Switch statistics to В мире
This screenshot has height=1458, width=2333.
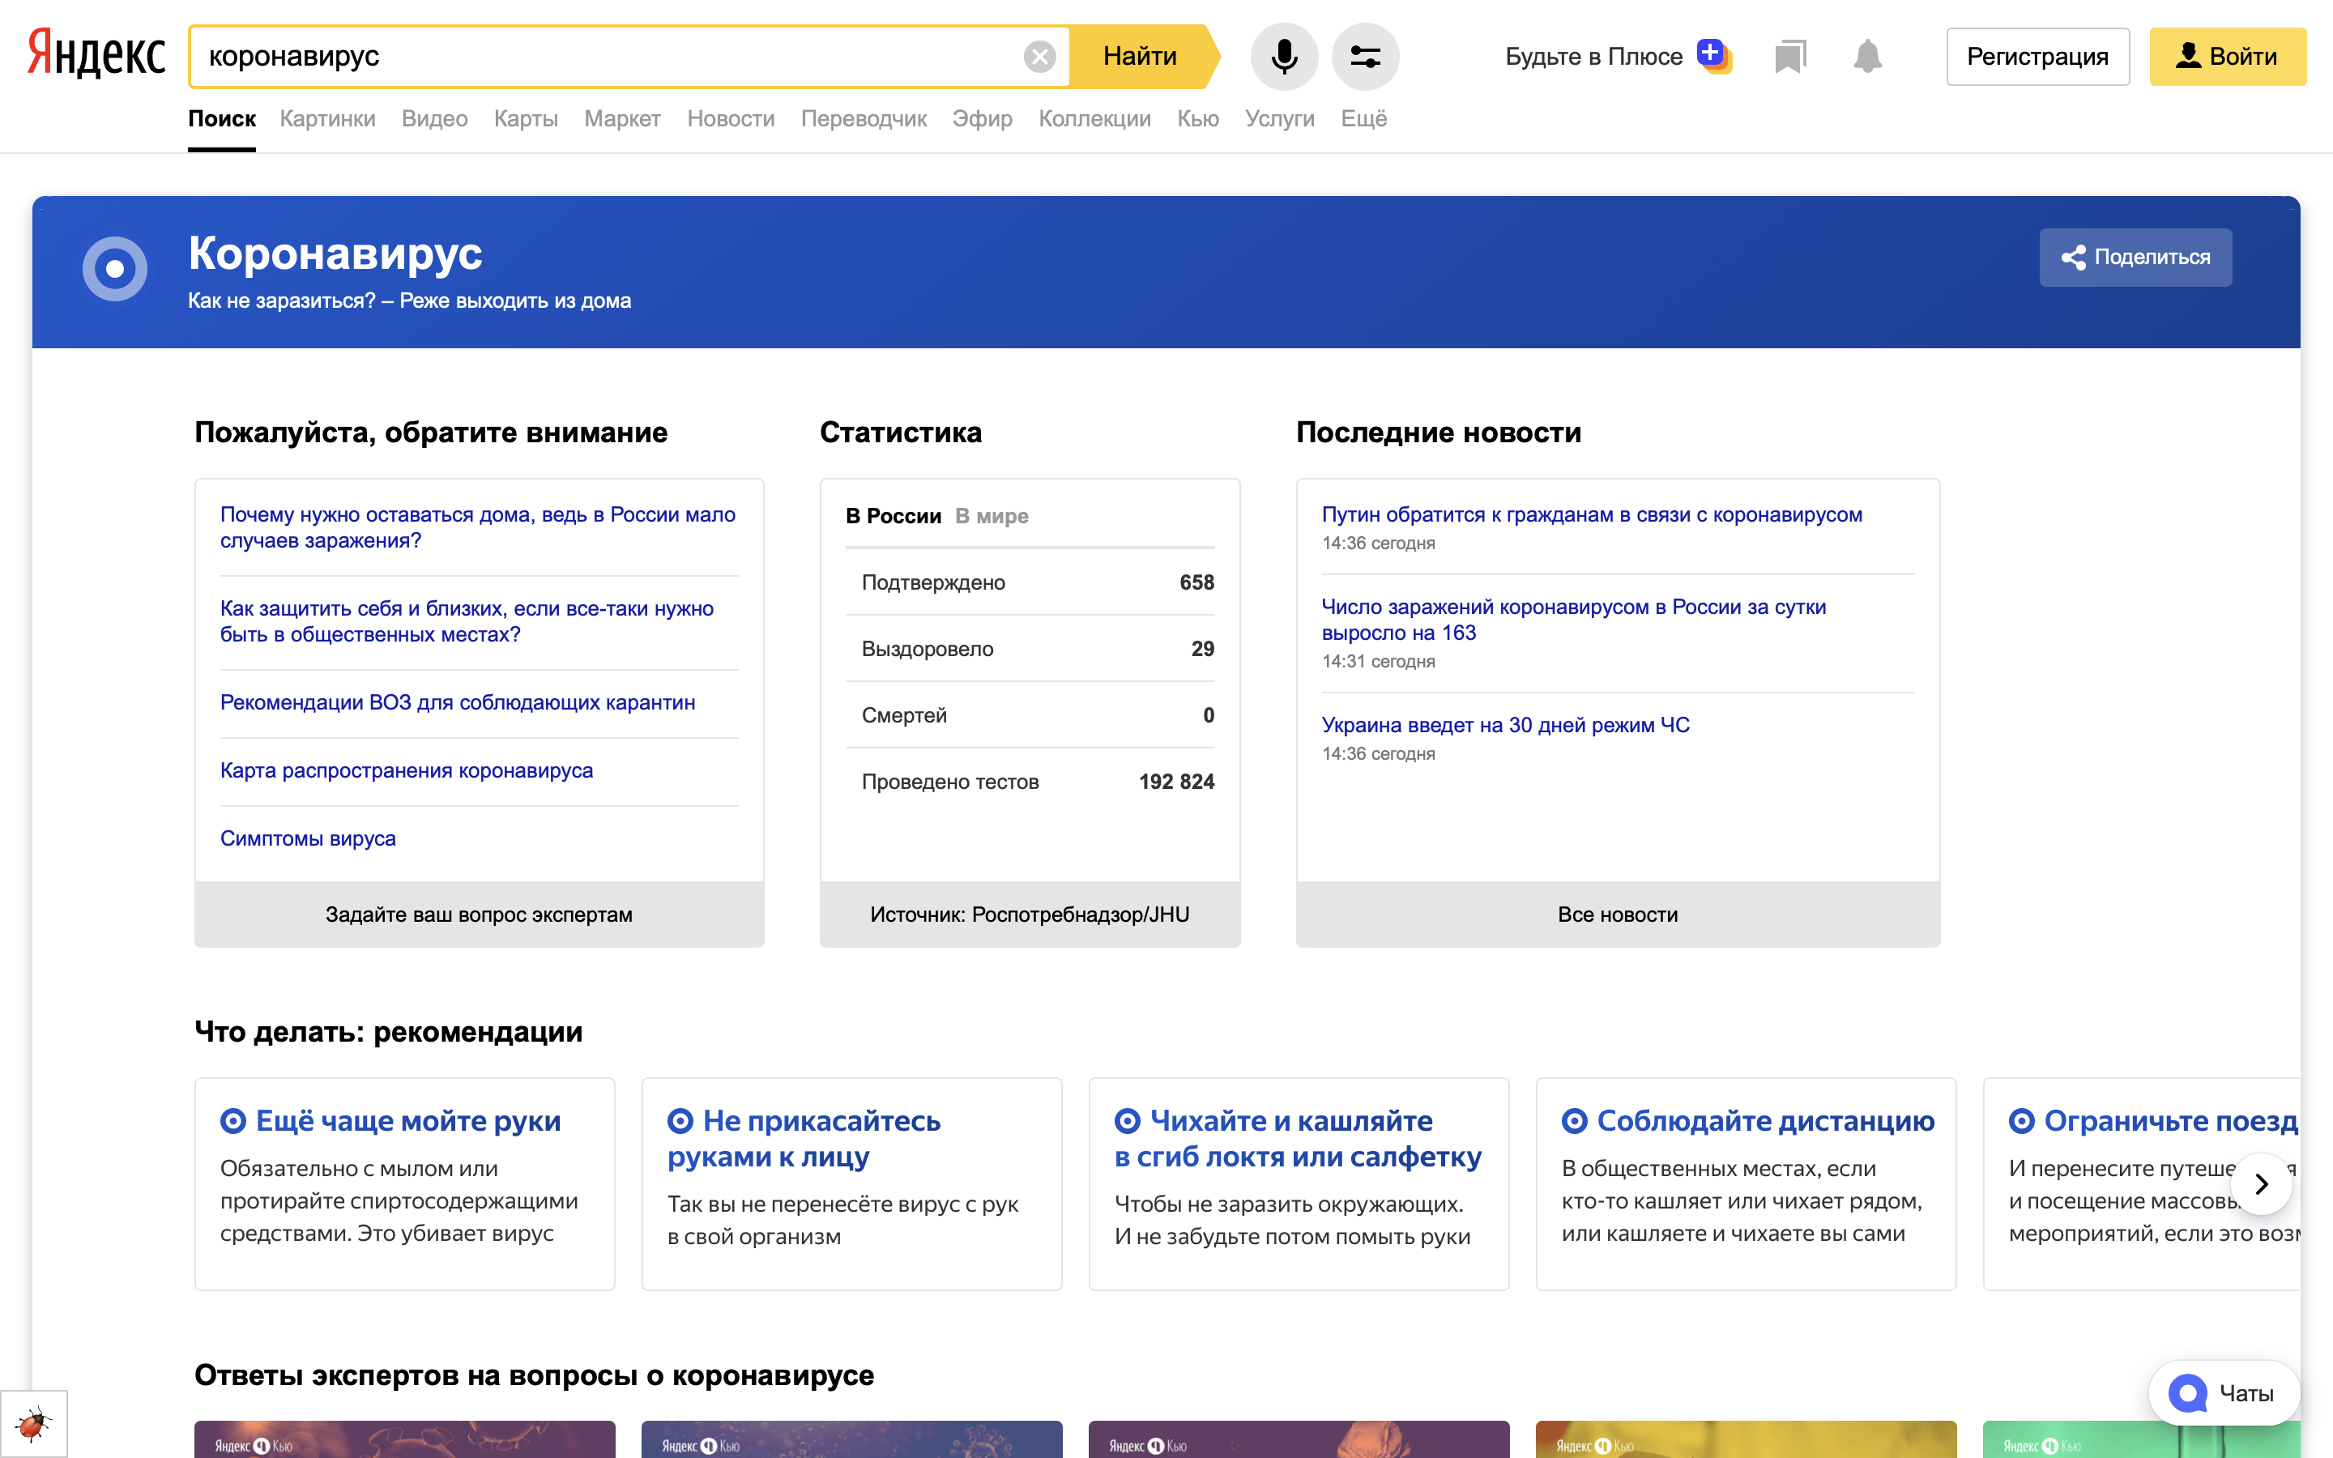click(991, 516)
